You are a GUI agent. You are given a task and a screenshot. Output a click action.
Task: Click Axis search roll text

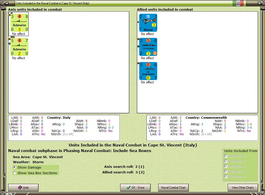(124, 167)
